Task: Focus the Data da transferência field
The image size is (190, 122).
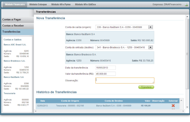Action: click(x=105, y=68)
